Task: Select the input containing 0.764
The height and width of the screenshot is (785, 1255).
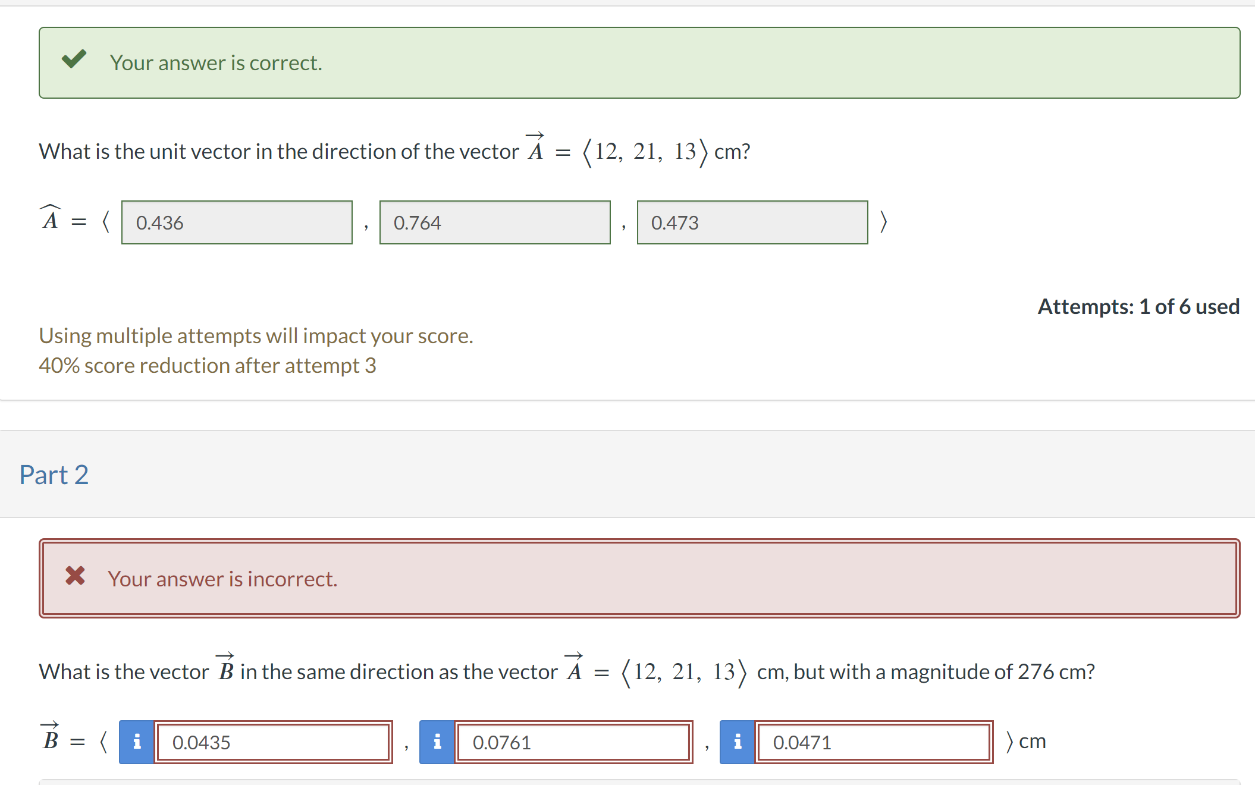Action: (495, 222)
